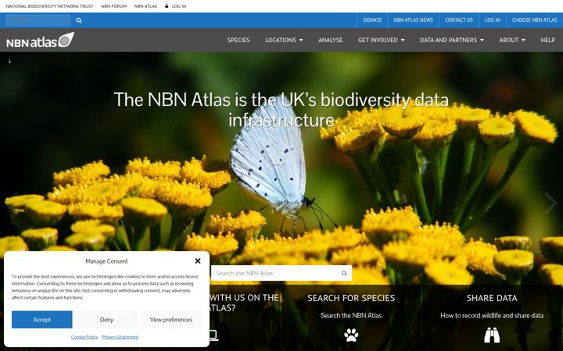
Task: Deny cookies in the consent dialog
Action: pos(106,320)
